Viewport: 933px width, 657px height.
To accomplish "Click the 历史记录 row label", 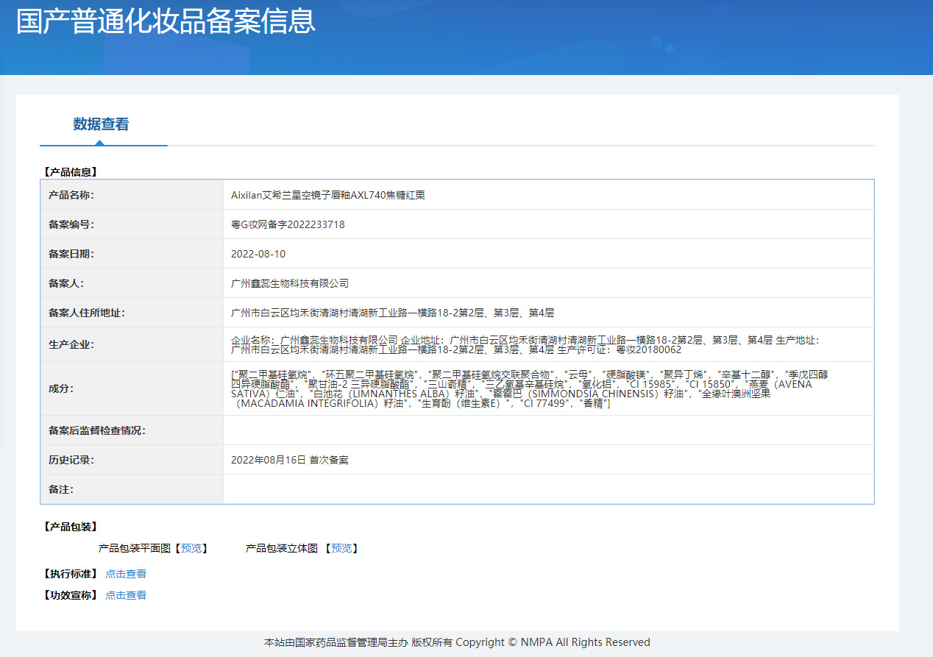I will [x=71, y=460].
